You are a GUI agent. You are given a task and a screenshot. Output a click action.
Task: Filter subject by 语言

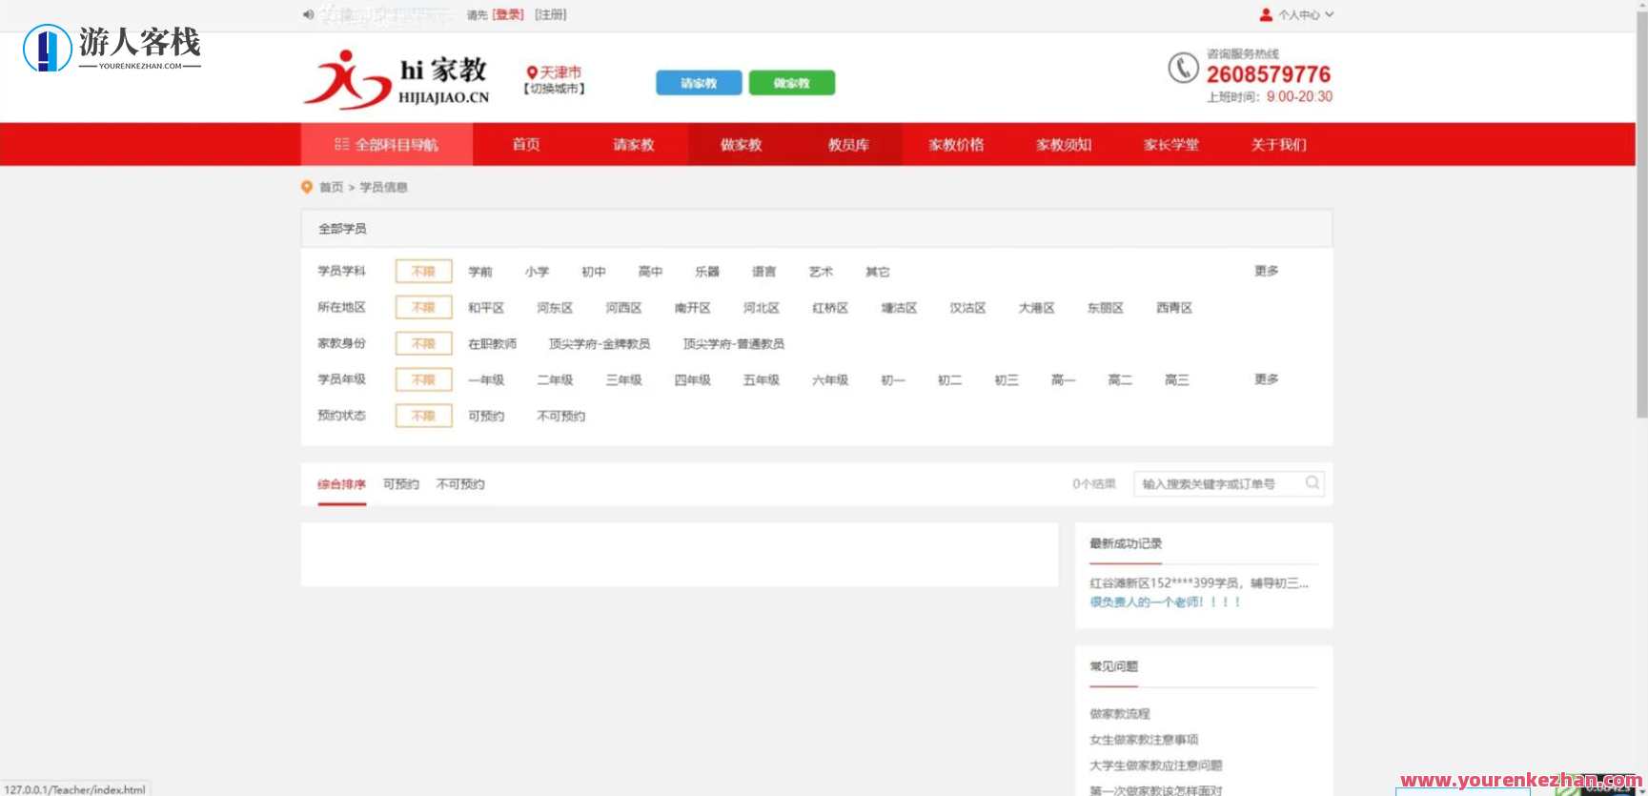coord(763,272)
